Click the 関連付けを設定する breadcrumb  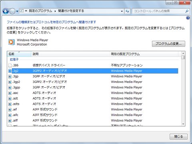click(71, 11)
